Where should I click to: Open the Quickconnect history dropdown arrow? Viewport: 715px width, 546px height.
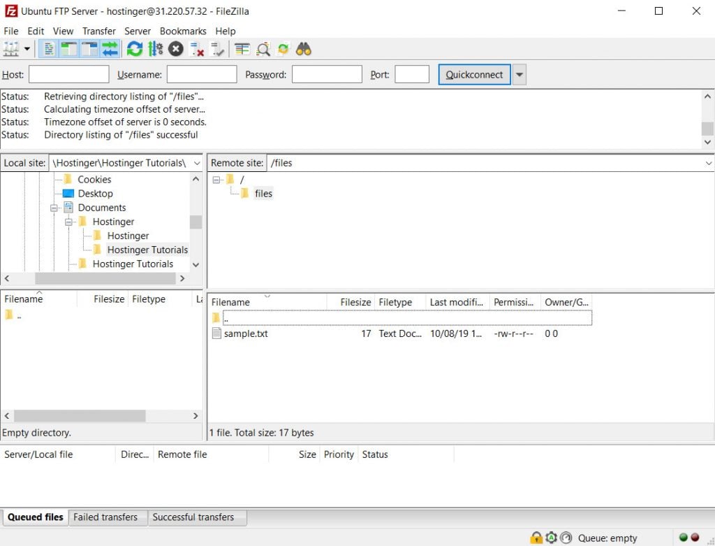[519, 75]
